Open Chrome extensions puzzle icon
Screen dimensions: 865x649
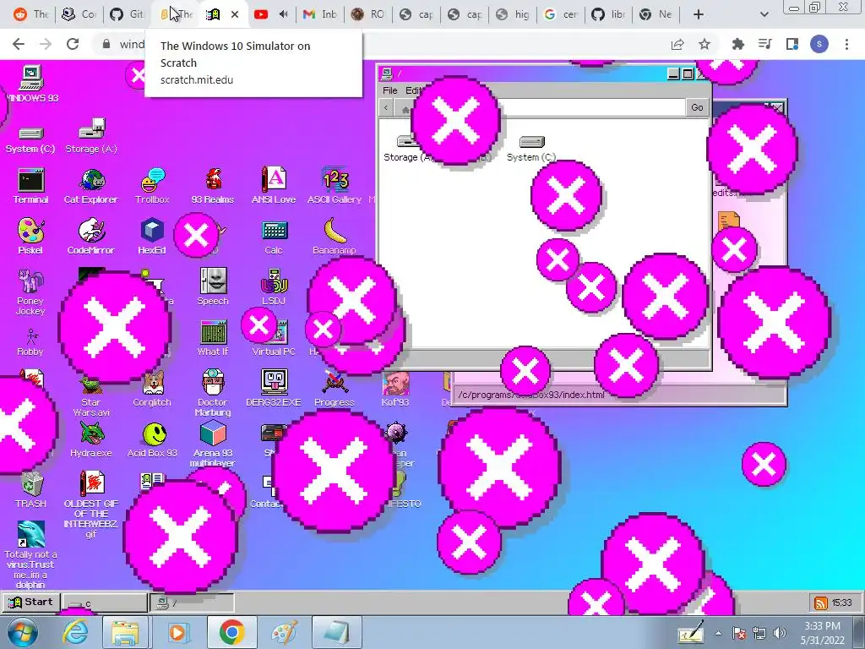[x=737, y=44]
